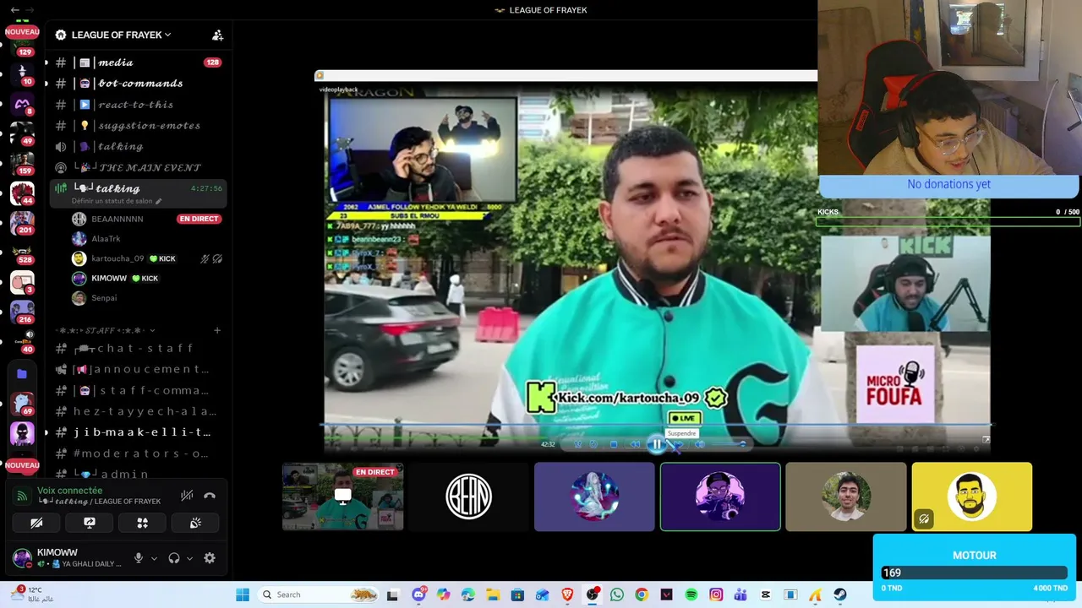Open the voice connection signal details
1082x608 pixels.
click(22, 496)
